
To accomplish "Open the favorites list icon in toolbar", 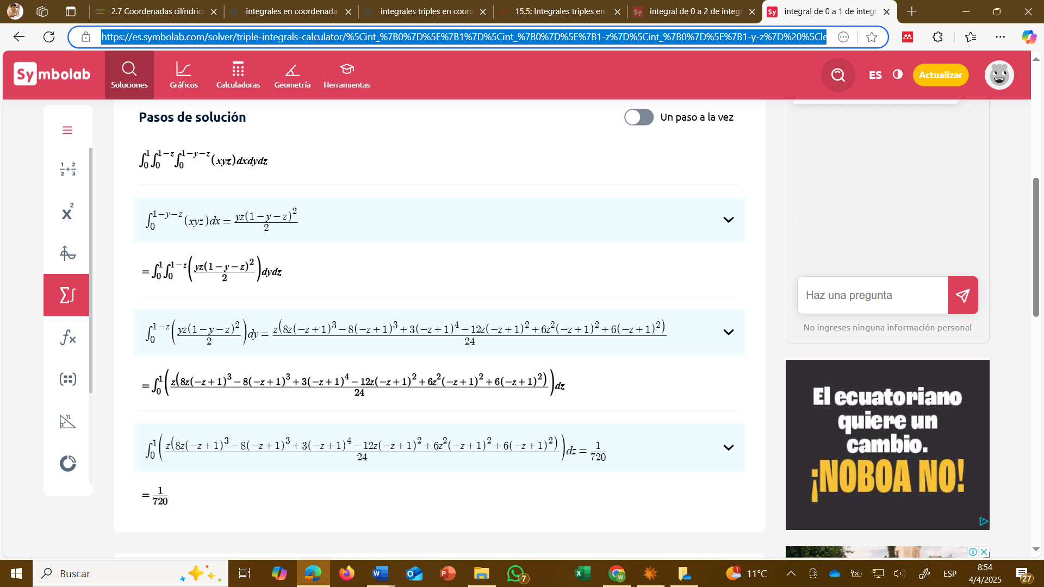I will pyautogui.click(x=970, y=37).
